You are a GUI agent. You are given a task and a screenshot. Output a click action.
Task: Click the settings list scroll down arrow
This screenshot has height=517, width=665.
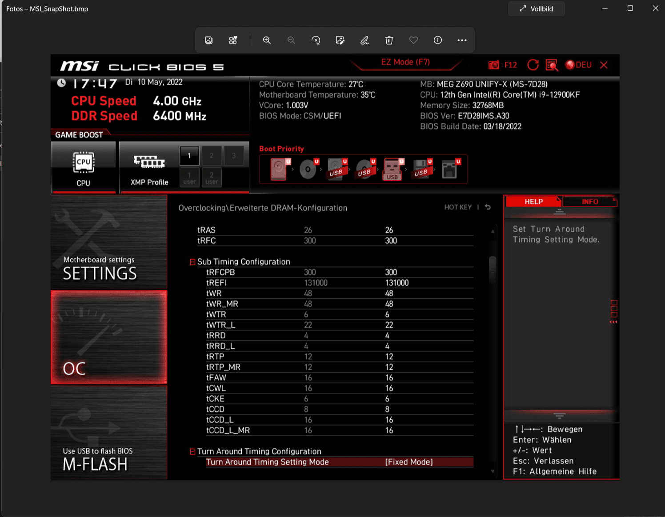point(493,471)
